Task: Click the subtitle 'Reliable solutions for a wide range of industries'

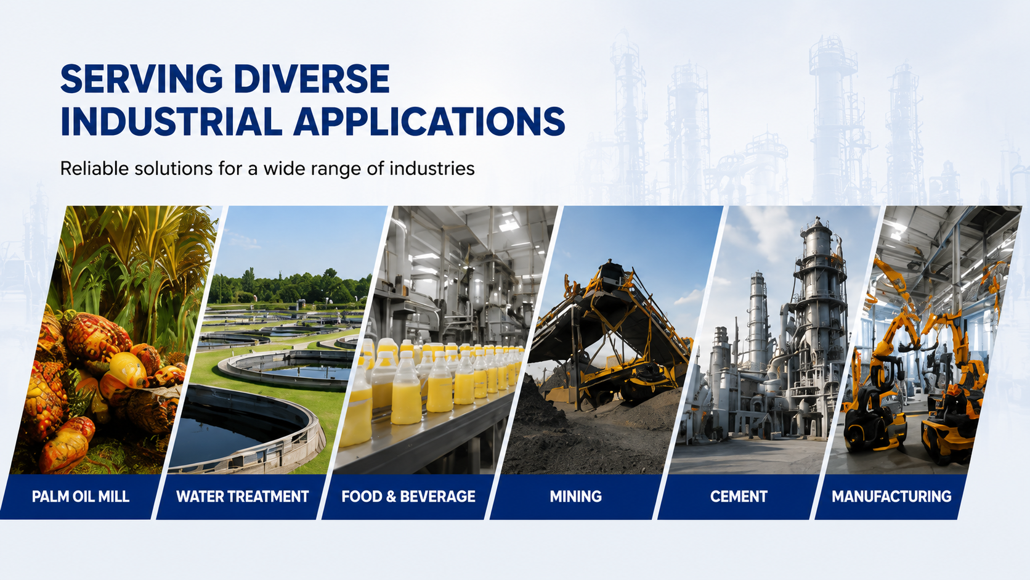Action: [x=267, y=168]
